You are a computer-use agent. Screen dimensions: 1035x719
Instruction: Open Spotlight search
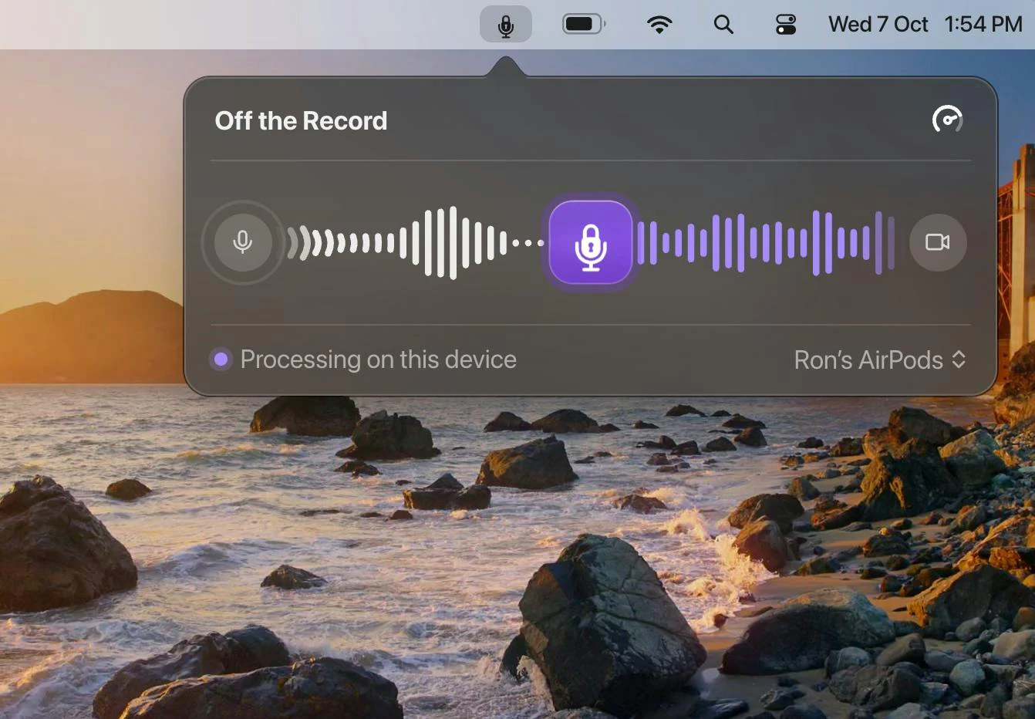tap(723, 25)
